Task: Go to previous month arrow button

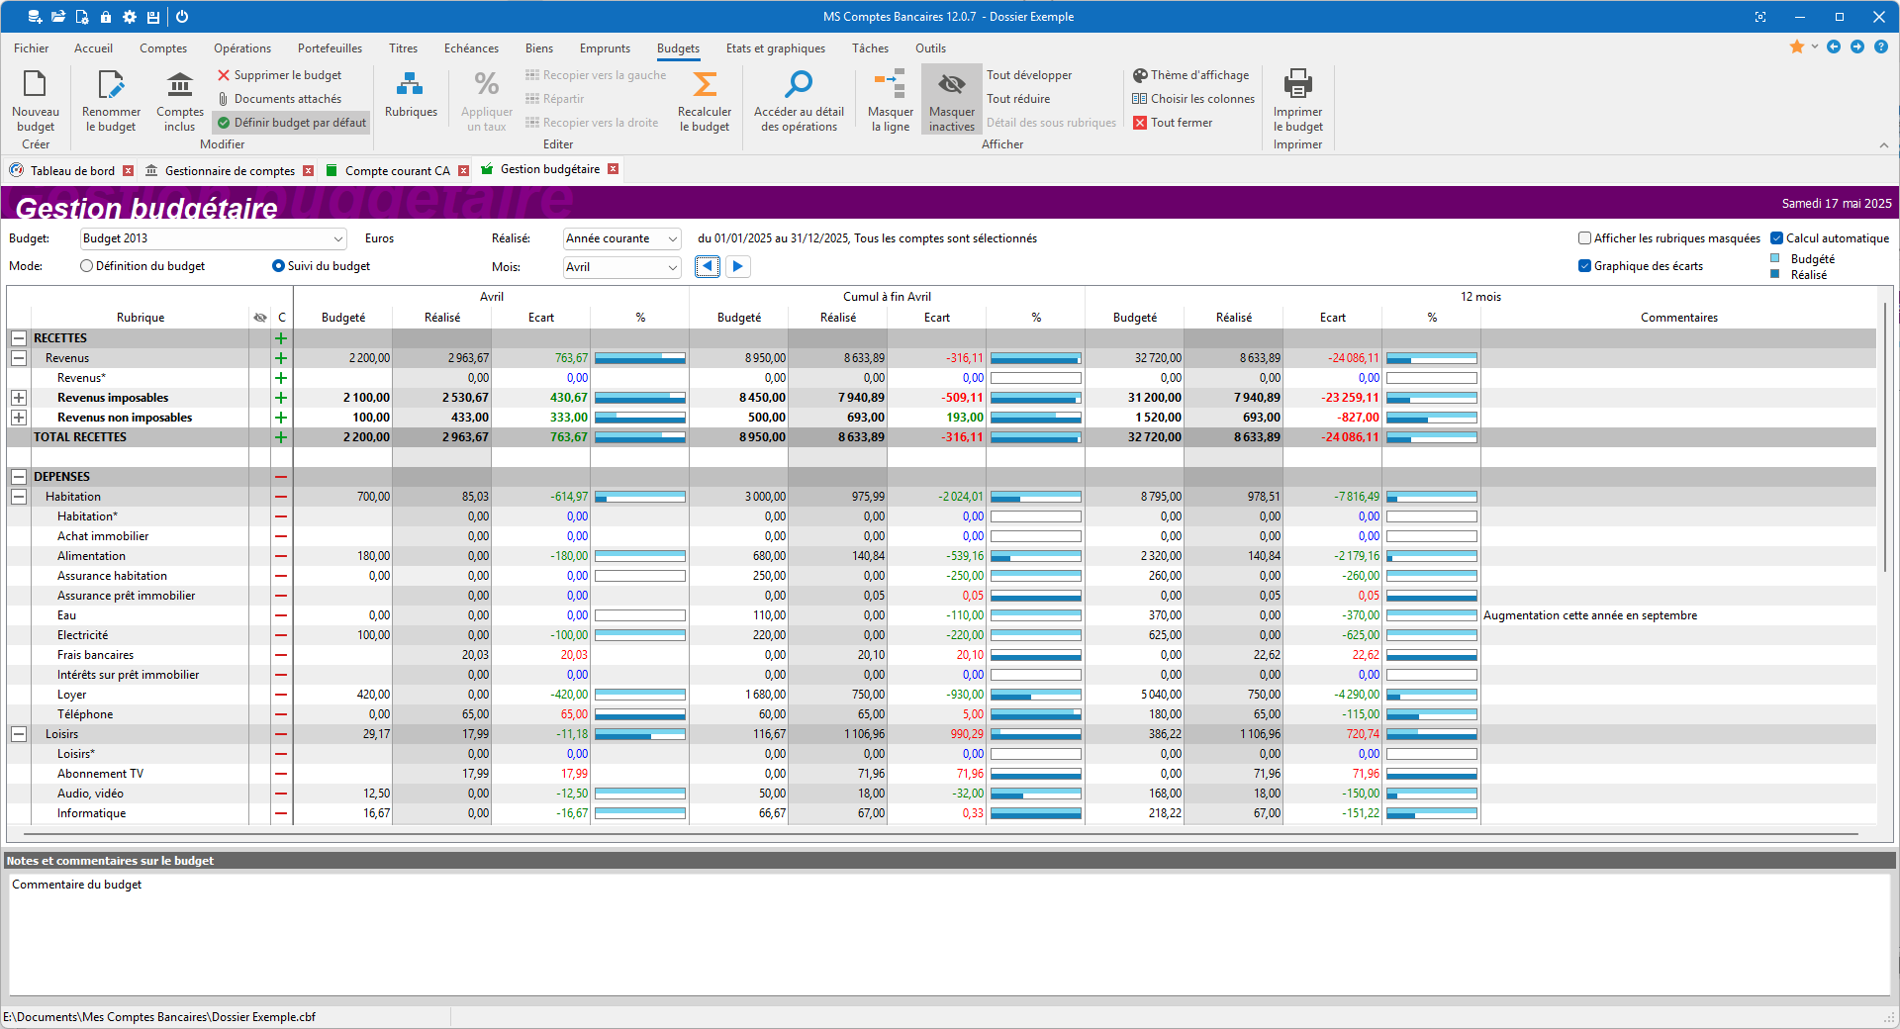Action: pyautogui.click(x=708, y=266)
